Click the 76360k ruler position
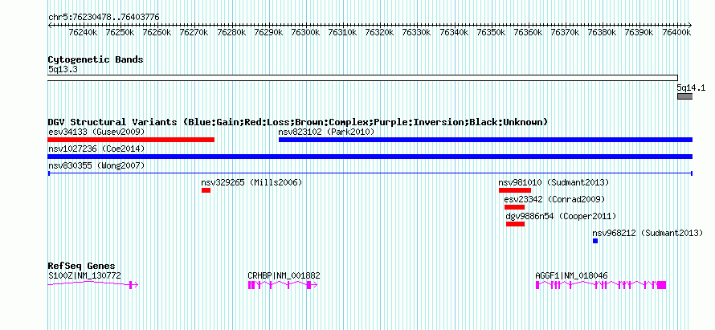This screenshot has width=715, height=330. point(529,33)
